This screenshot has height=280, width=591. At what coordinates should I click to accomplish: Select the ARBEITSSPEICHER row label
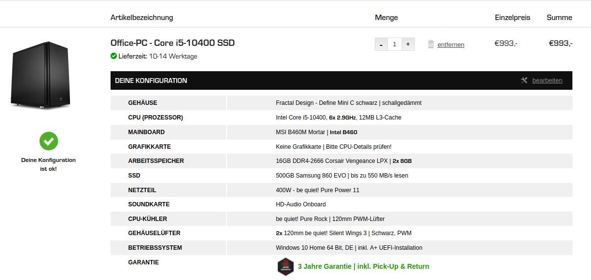coord(156,161)
